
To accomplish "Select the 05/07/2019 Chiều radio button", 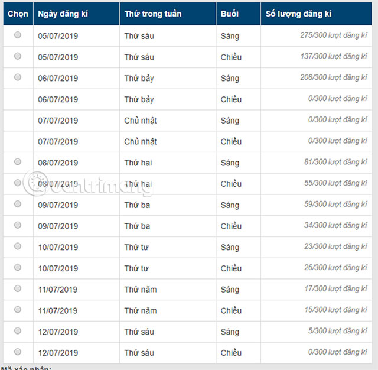I will point(18,56).
